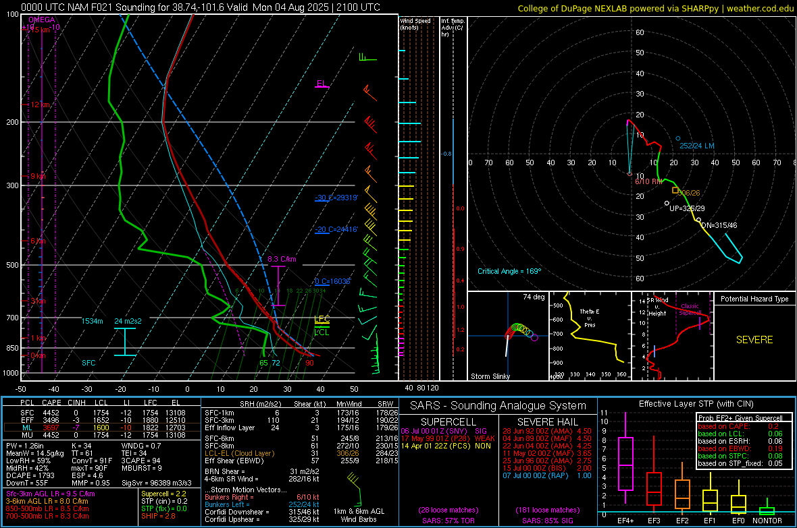Click the SARS: 85% SIG result
Image resolution: width=797 pixels, height=528 pixels.
(547, 521)
